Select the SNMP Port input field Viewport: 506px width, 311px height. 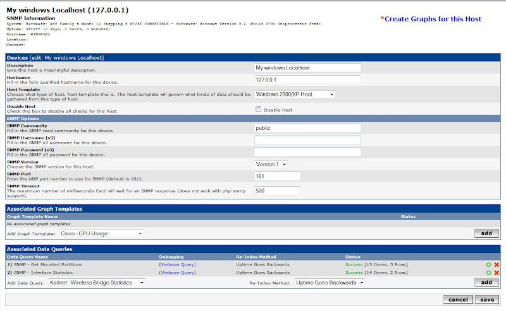pos(277,176)
